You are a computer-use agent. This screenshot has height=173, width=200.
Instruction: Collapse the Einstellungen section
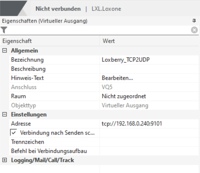coord(4,114)
